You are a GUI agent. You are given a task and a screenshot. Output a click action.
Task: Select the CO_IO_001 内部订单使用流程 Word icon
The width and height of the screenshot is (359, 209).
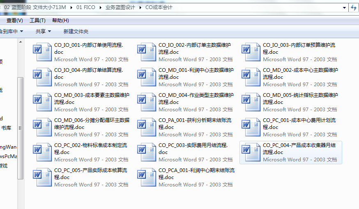pos(42,52)
